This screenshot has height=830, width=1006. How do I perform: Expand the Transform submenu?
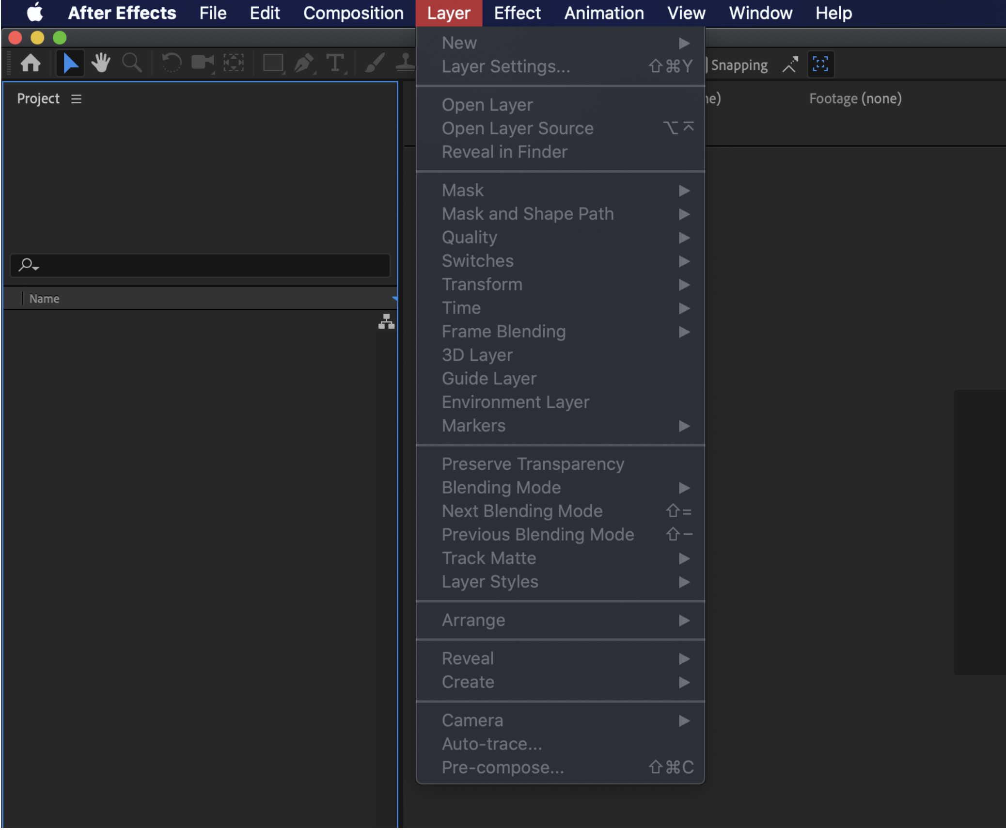click(560, 284)
